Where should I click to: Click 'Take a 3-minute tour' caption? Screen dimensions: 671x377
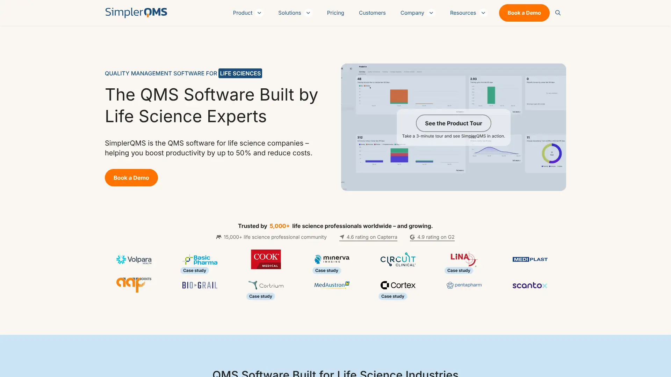(x=453, y=136)
